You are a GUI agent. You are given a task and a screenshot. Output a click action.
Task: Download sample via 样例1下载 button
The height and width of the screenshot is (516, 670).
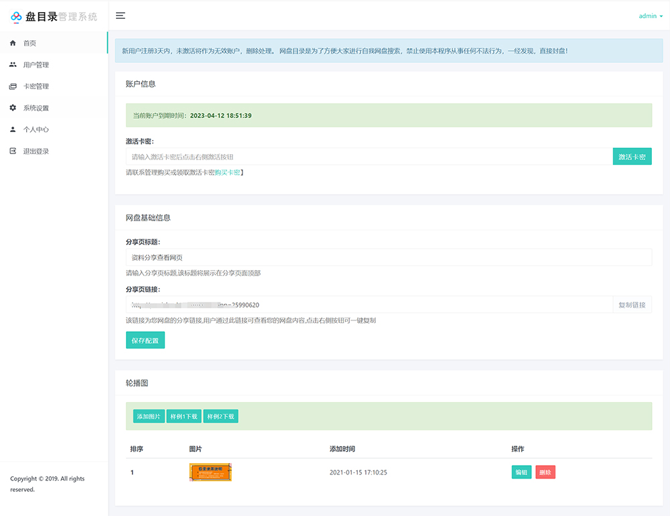pyautogui.click(x=184, y=416)
